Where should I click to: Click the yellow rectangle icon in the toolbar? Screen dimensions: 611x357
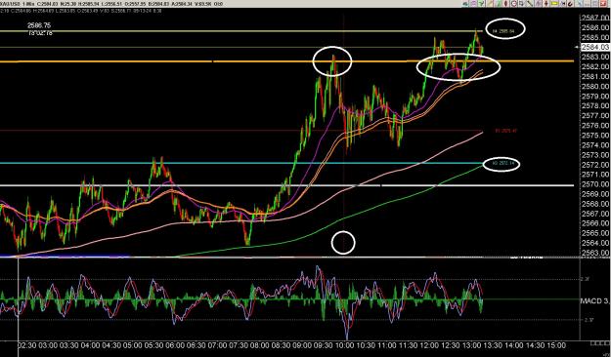tap(554, 4)
